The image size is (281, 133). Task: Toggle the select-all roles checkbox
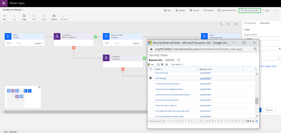pos(150,69)
